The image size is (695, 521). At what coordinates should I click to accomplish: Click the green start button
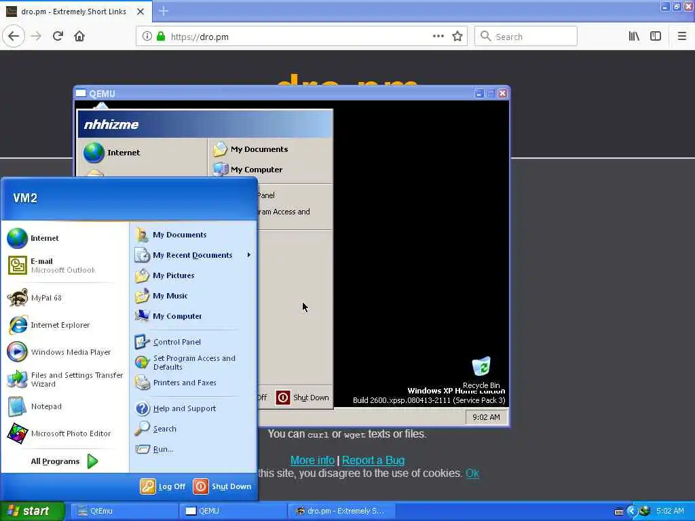[x=32, y=512]
